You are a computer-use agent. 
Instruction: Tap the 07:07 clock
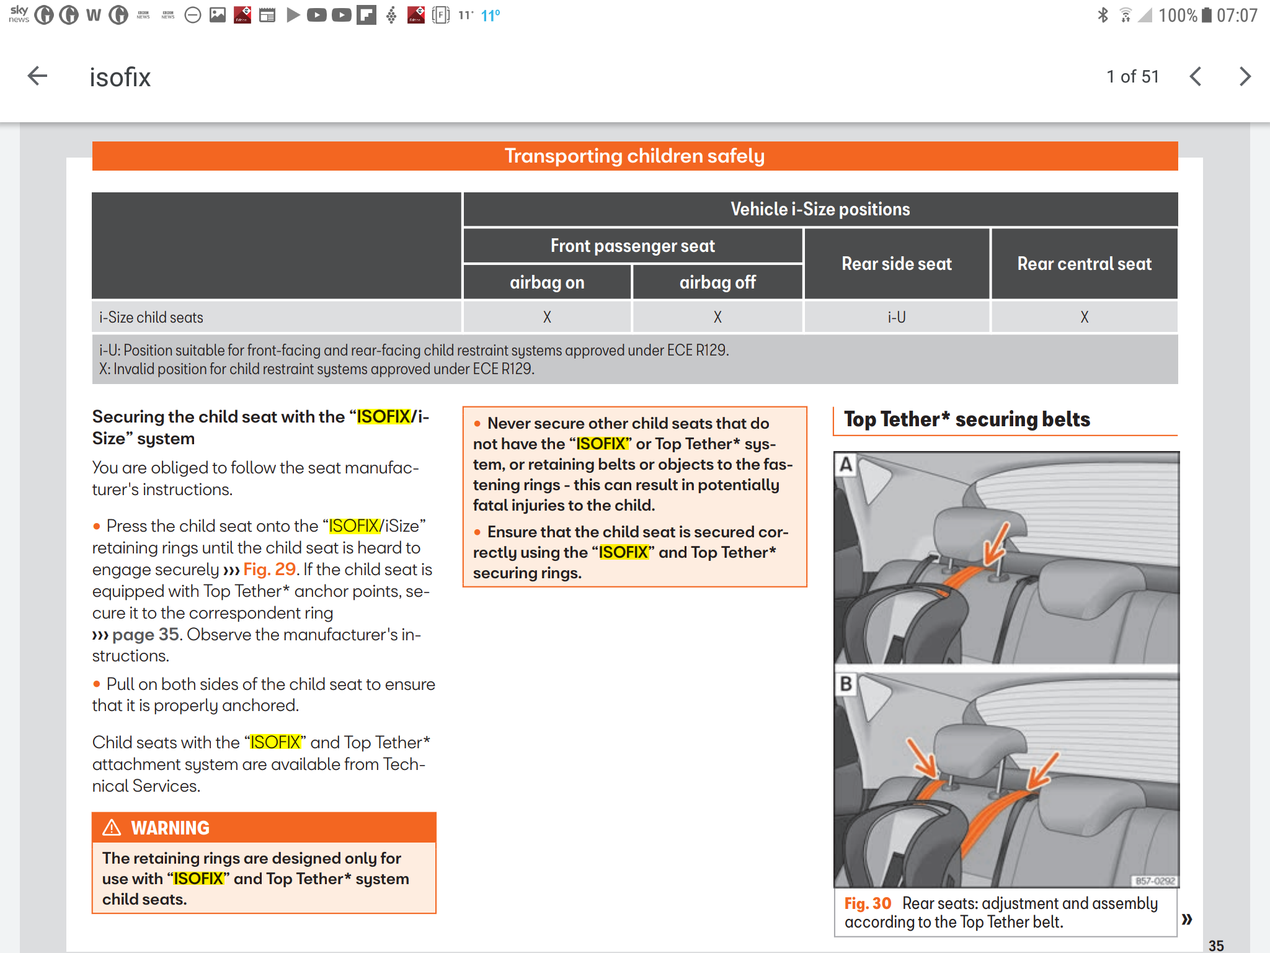(x=1237, y=15)
